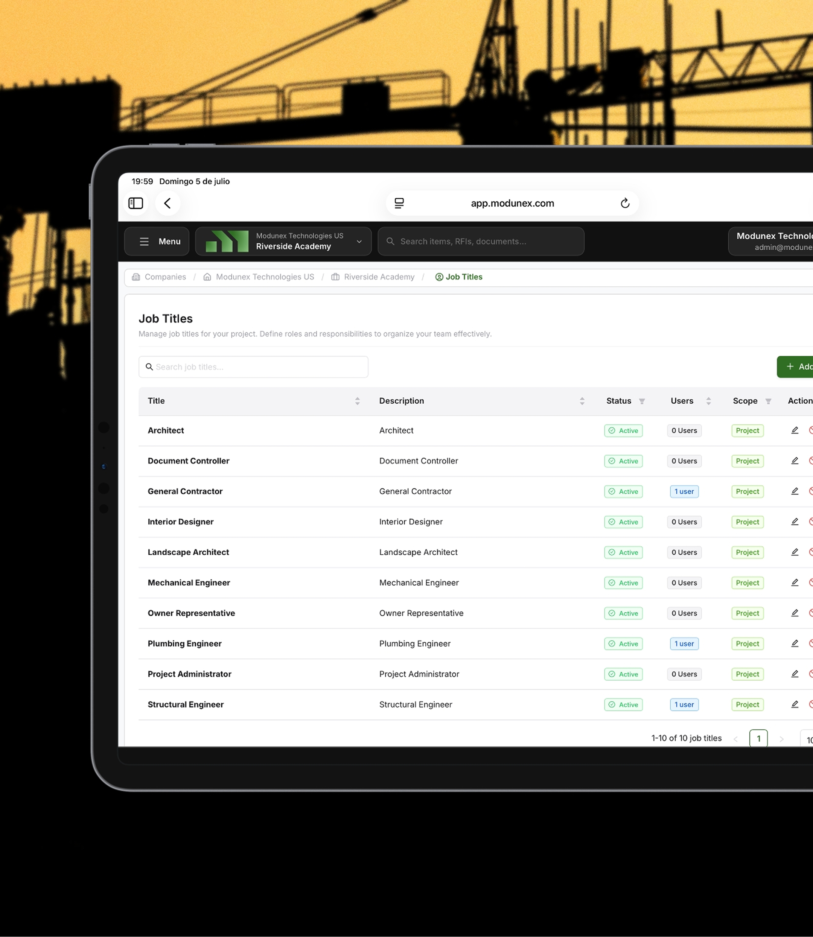Edit the Owner Representative job title

click(795, 613)
